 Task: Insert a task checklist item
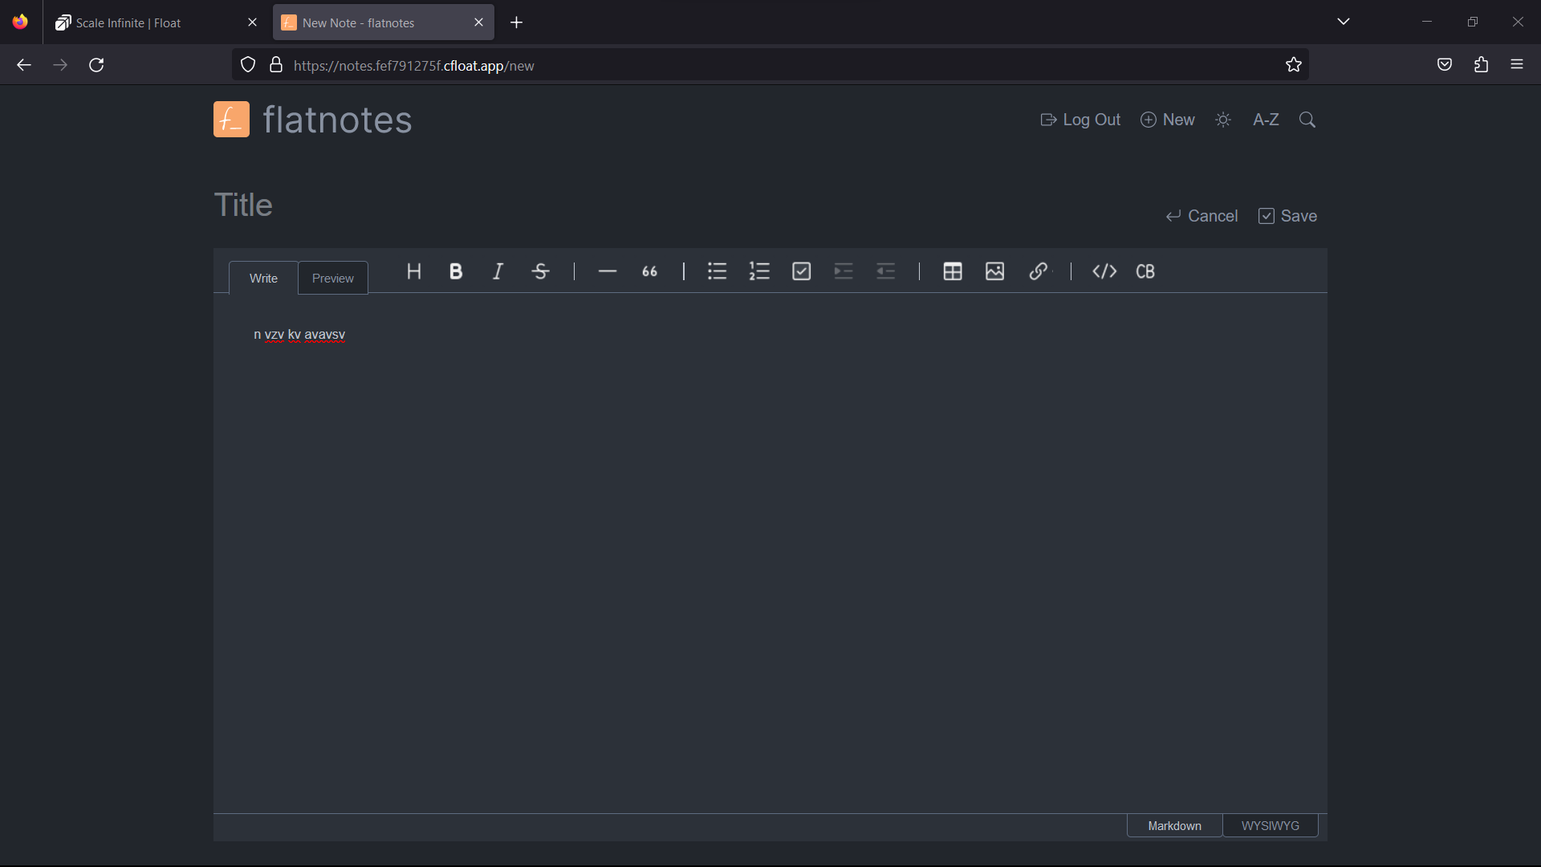coord(802,271)
